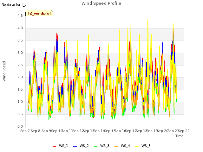Screen dimensions: 203x152
Task: Click the 3.5 y-axis tick label
Action: tap(20, 40)
